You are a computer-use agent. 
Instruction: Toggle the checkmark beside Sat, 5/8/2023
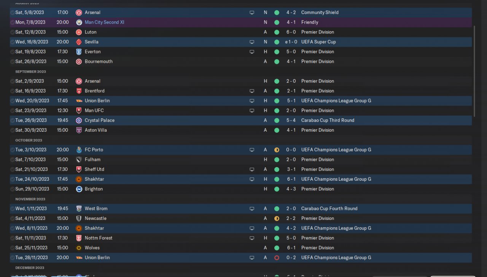coord(13,13)
